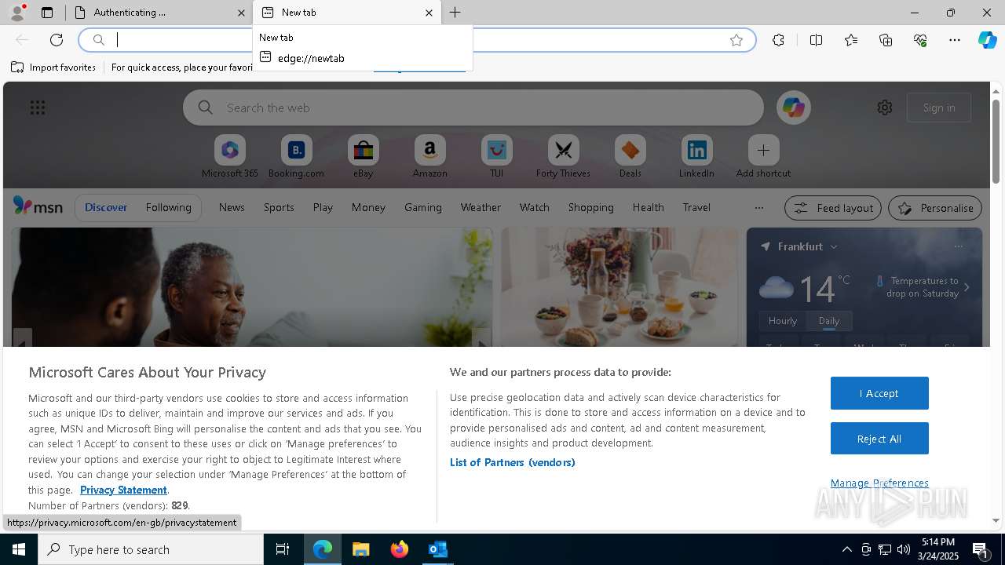Open the Amazon shortcut tile
The height and width of the screenshot is (565, 1005).
click(429, 157)
